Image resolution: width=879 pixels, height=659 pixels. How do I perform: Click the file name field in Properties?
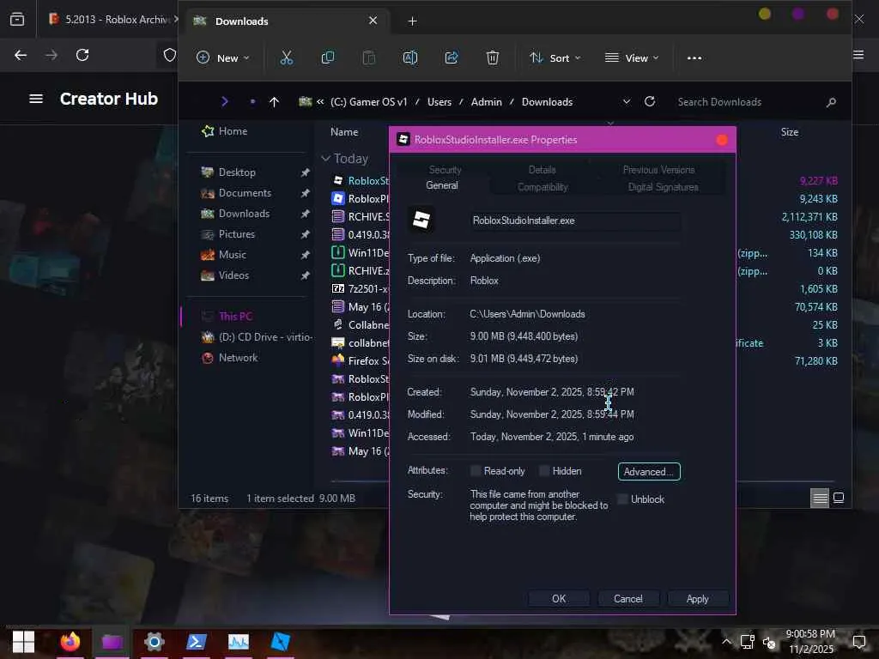[575, 221]
